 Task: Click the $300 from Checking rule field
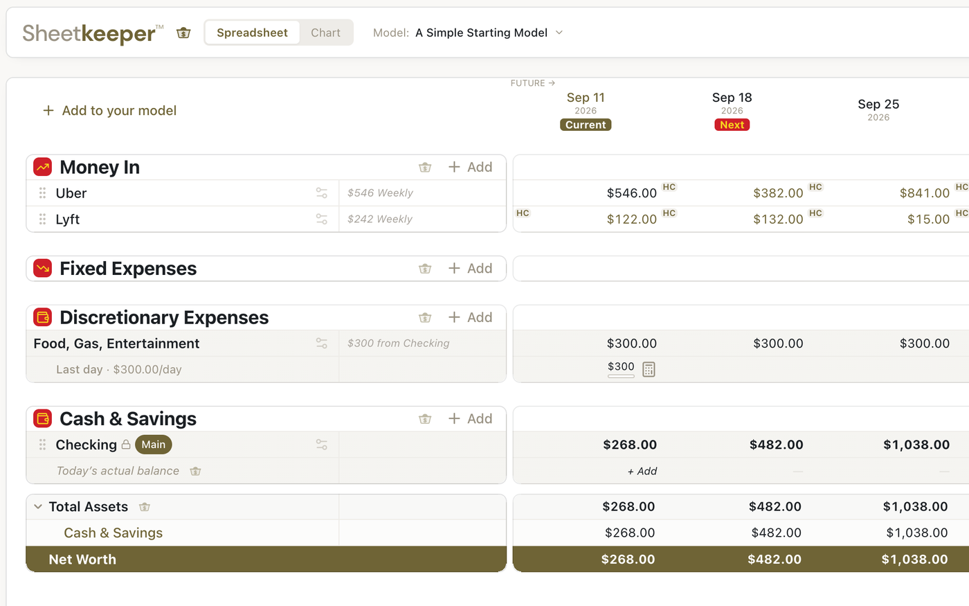(422, 343)
